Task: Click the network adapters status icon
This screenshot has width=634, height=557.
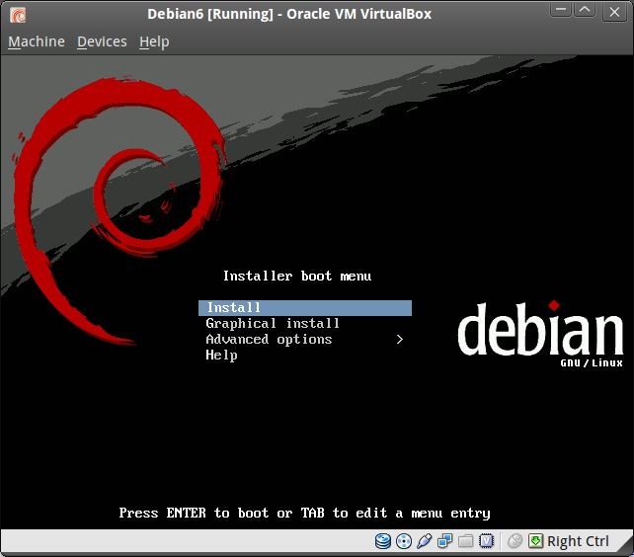Action: (445, 541)
